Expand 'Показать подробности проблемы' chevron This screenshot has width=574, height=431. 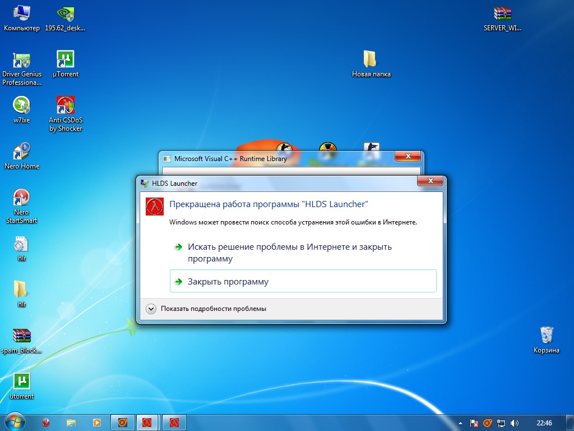tap(151, 309)
